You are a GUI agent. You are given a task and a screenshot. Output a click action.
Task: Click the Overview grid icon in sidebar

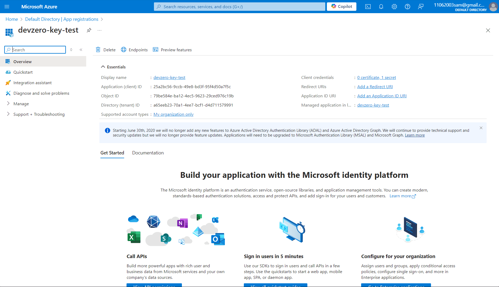[8, 62]
